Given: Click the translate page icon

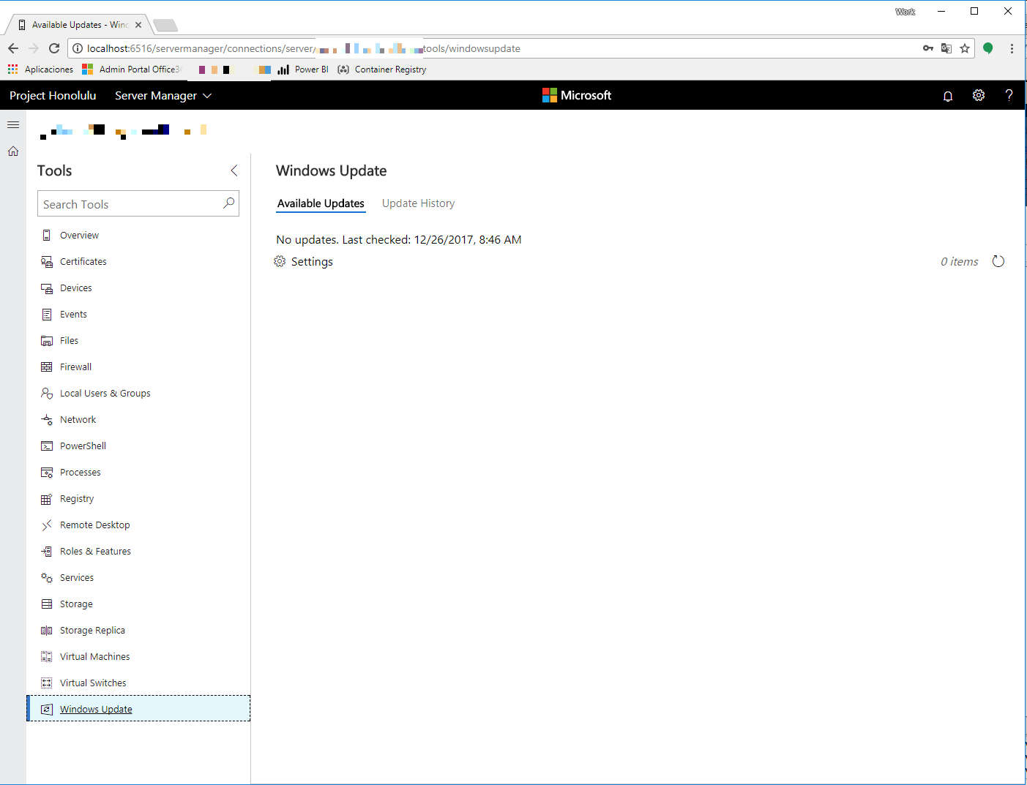Looking at the screenshot, I should pos(946,48).
